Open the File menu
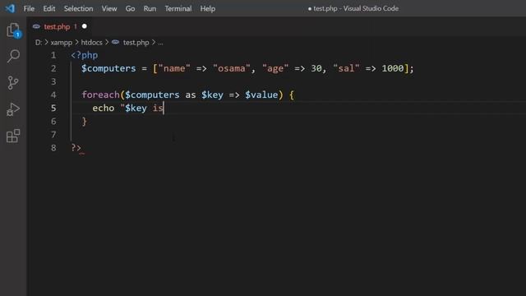The image size is (526, 296). 29,9
